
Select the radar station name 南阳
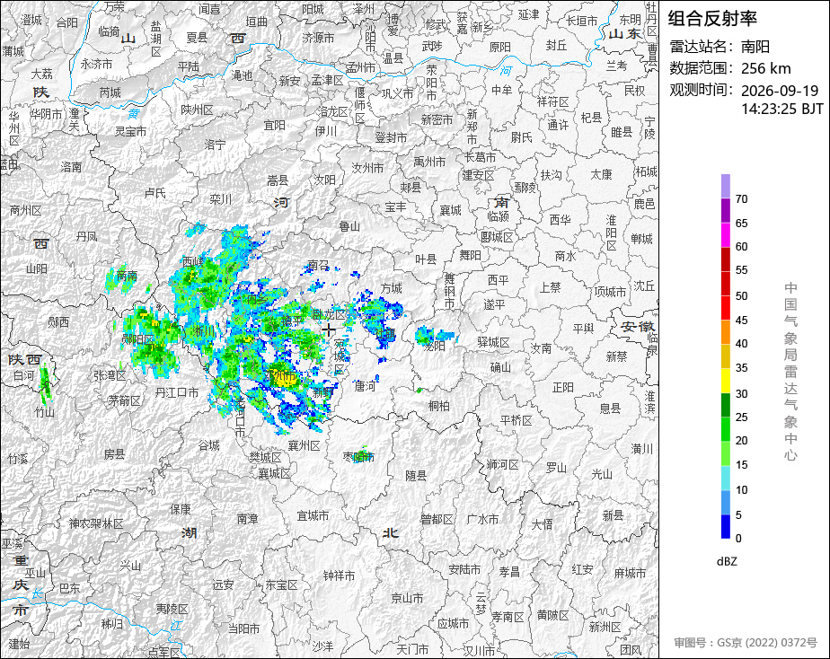tap(755, 47)
